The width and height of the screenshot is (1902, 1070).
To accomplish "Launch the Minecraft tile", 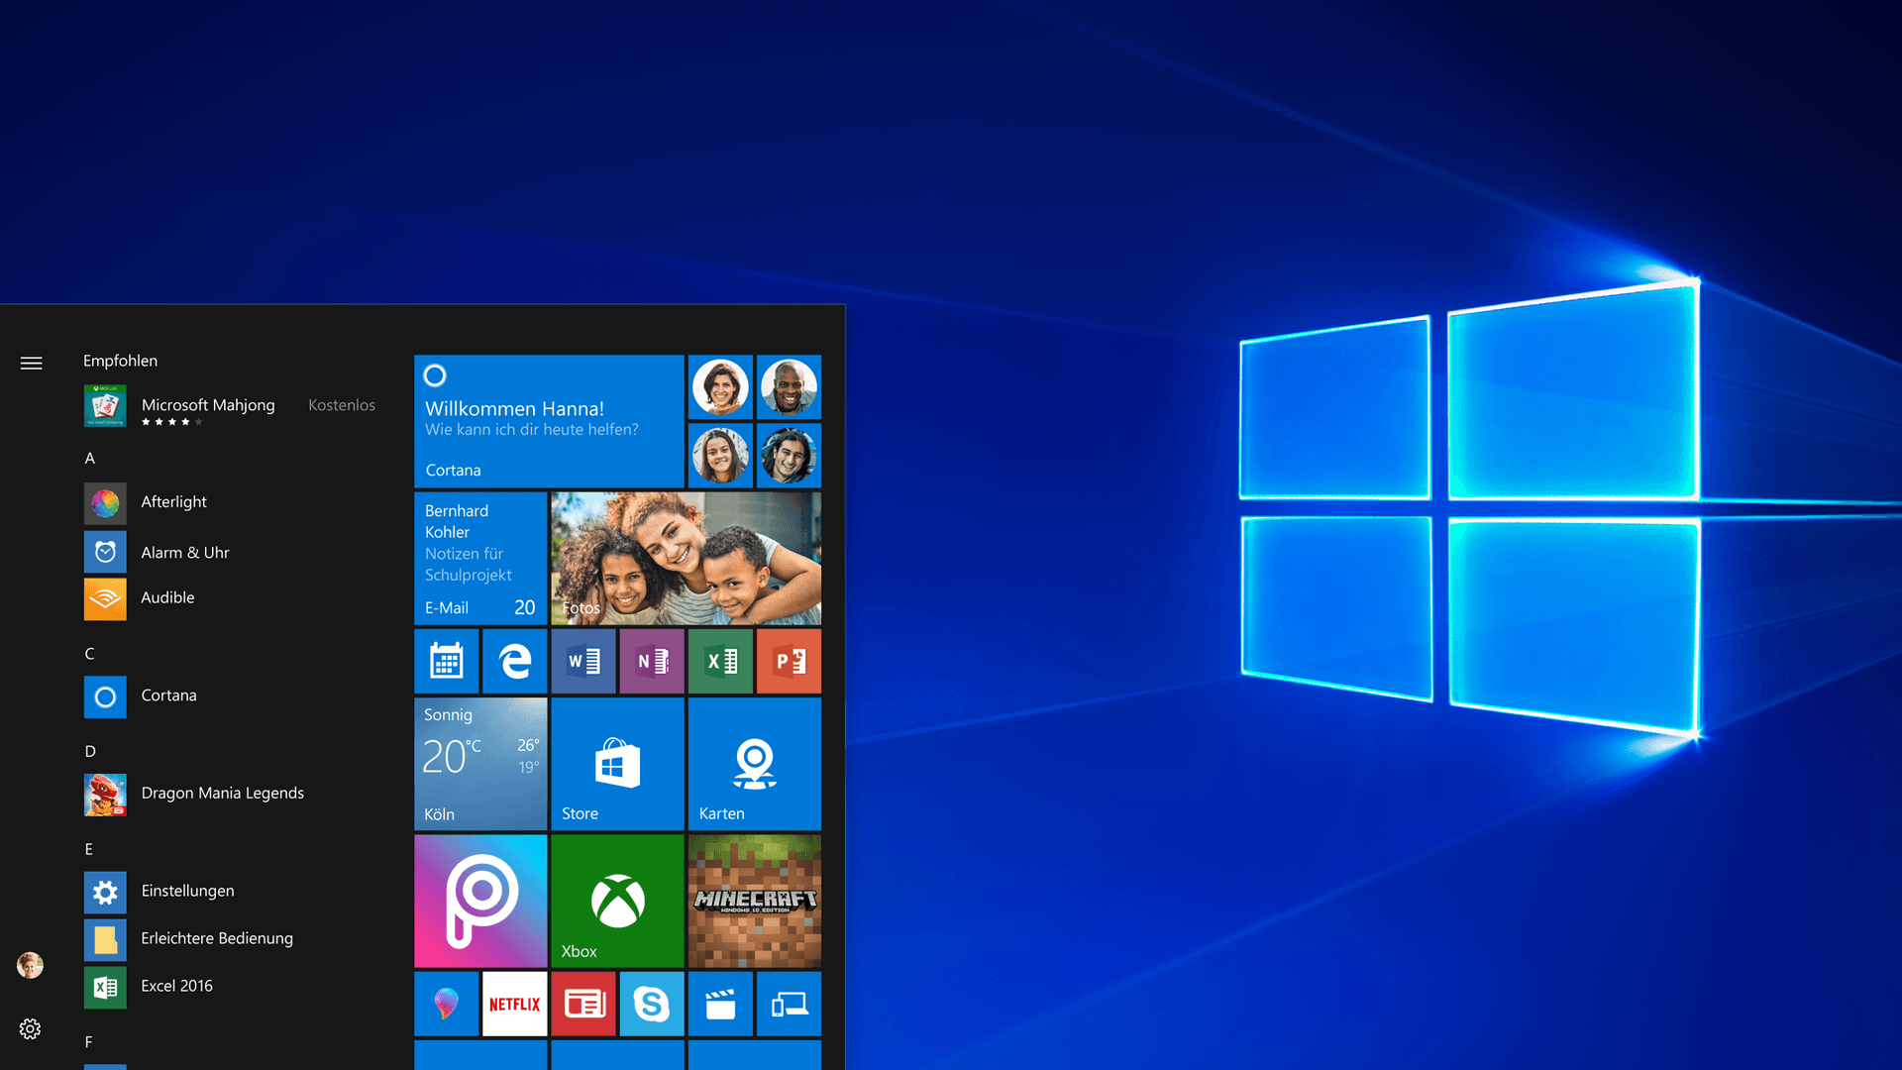I will (x=754, y=901).
